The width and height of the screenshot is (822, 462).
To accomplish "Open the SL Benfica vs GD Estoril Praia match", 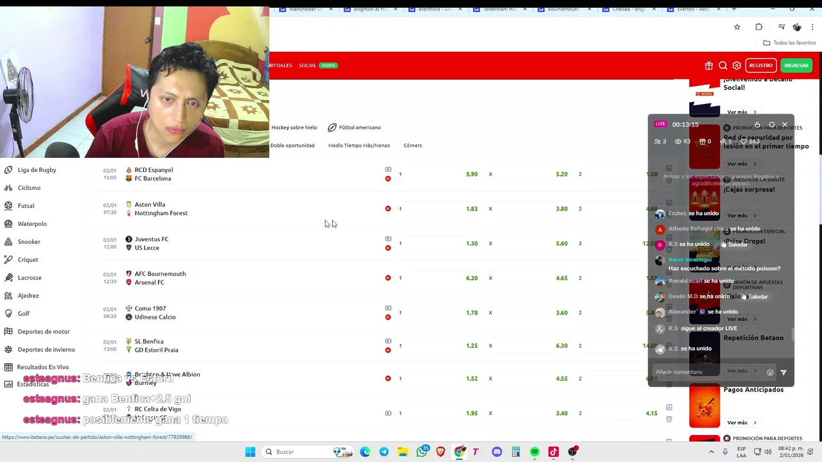I will coord(156,345).
